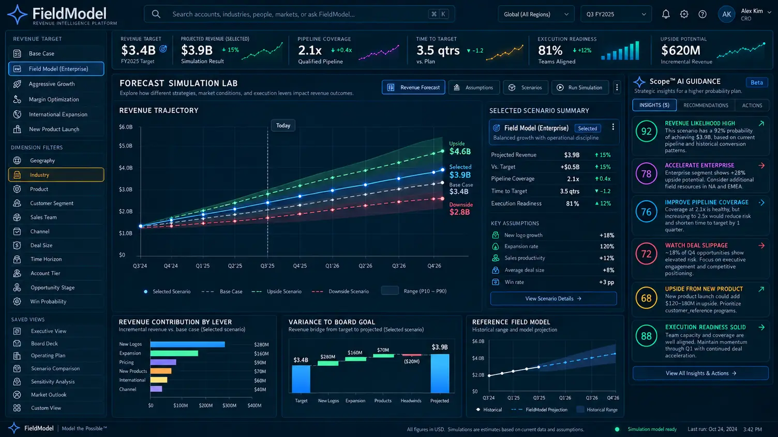Click the Beta badge on Scope AI Guidance
The image size is (778, 437).
tap(757, 82)
